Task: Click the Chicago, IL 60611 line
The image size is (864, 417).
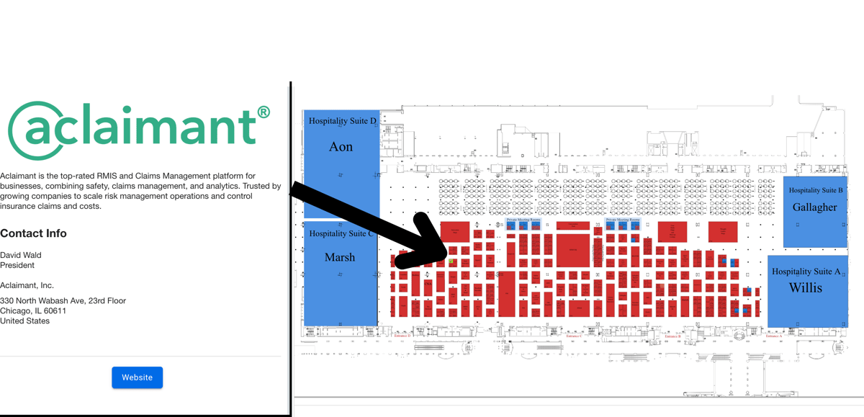Action: (33, 311)
